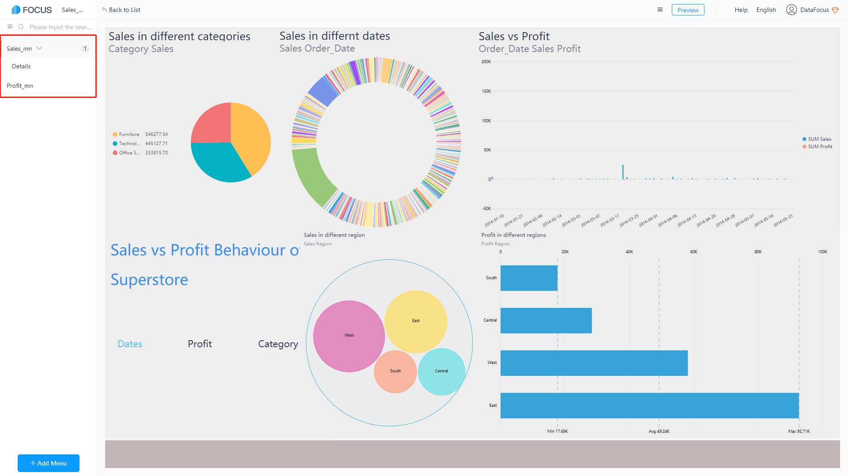This screenshot has width=848, height=476.
Task: Go Back to List
Action: click(121, 10)
